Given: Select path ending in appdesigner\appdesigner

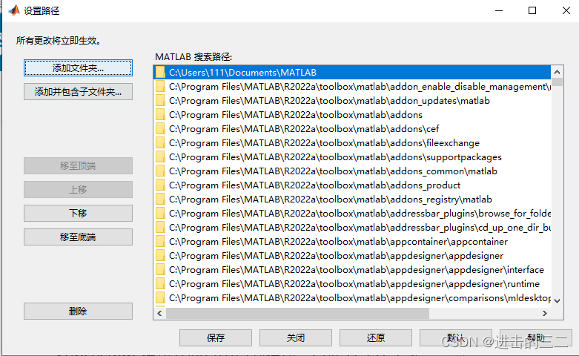Looking at the screenshot, I should [x=352, y=256].
